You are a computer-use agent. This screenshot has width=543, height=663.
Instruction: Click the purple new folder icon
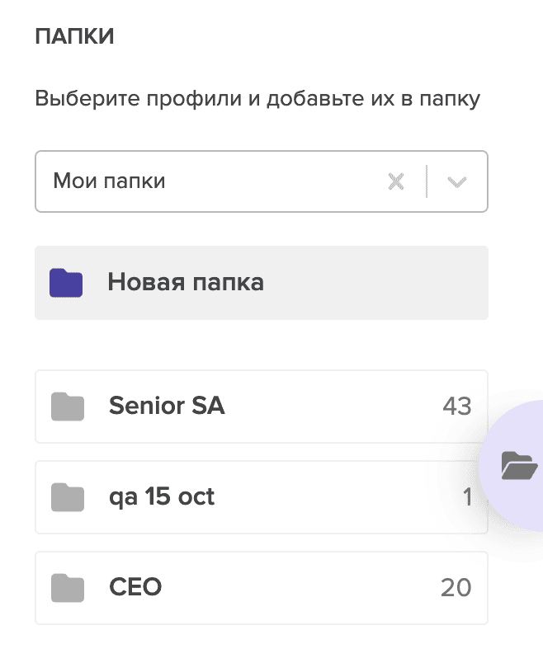pos(66,283)
